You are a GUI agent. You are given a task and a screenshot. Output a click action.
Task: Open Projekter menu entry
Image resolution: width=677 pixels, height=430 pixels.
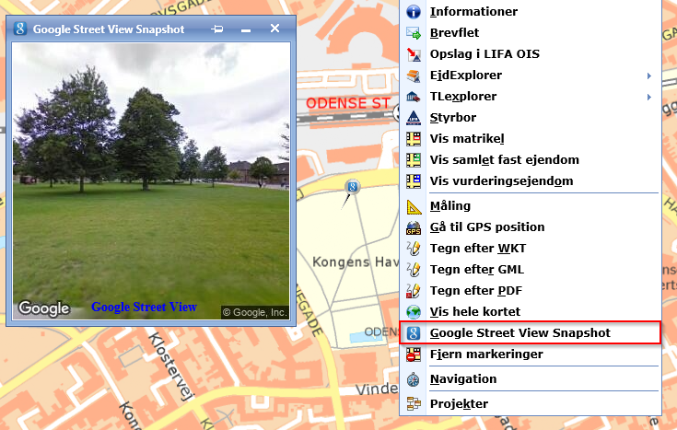(531, 403)
